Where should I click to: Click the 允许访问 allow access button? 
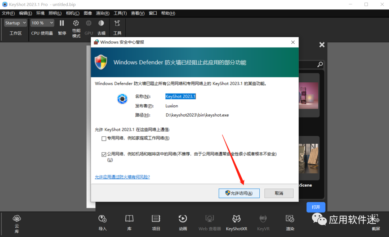tap(239, 193)
